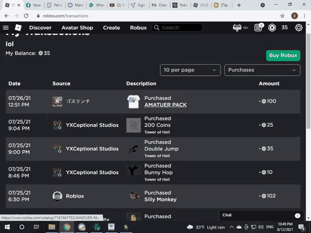Open the AMATUER PACK link
311x233 pixels.
[165, 105]
